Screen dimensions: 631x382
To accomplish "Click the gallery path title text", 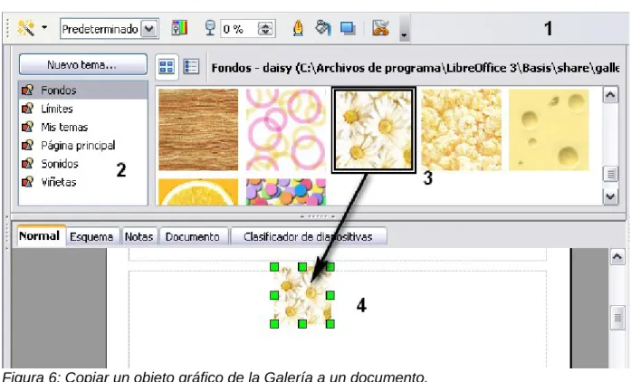I will [x=415, y=68].
